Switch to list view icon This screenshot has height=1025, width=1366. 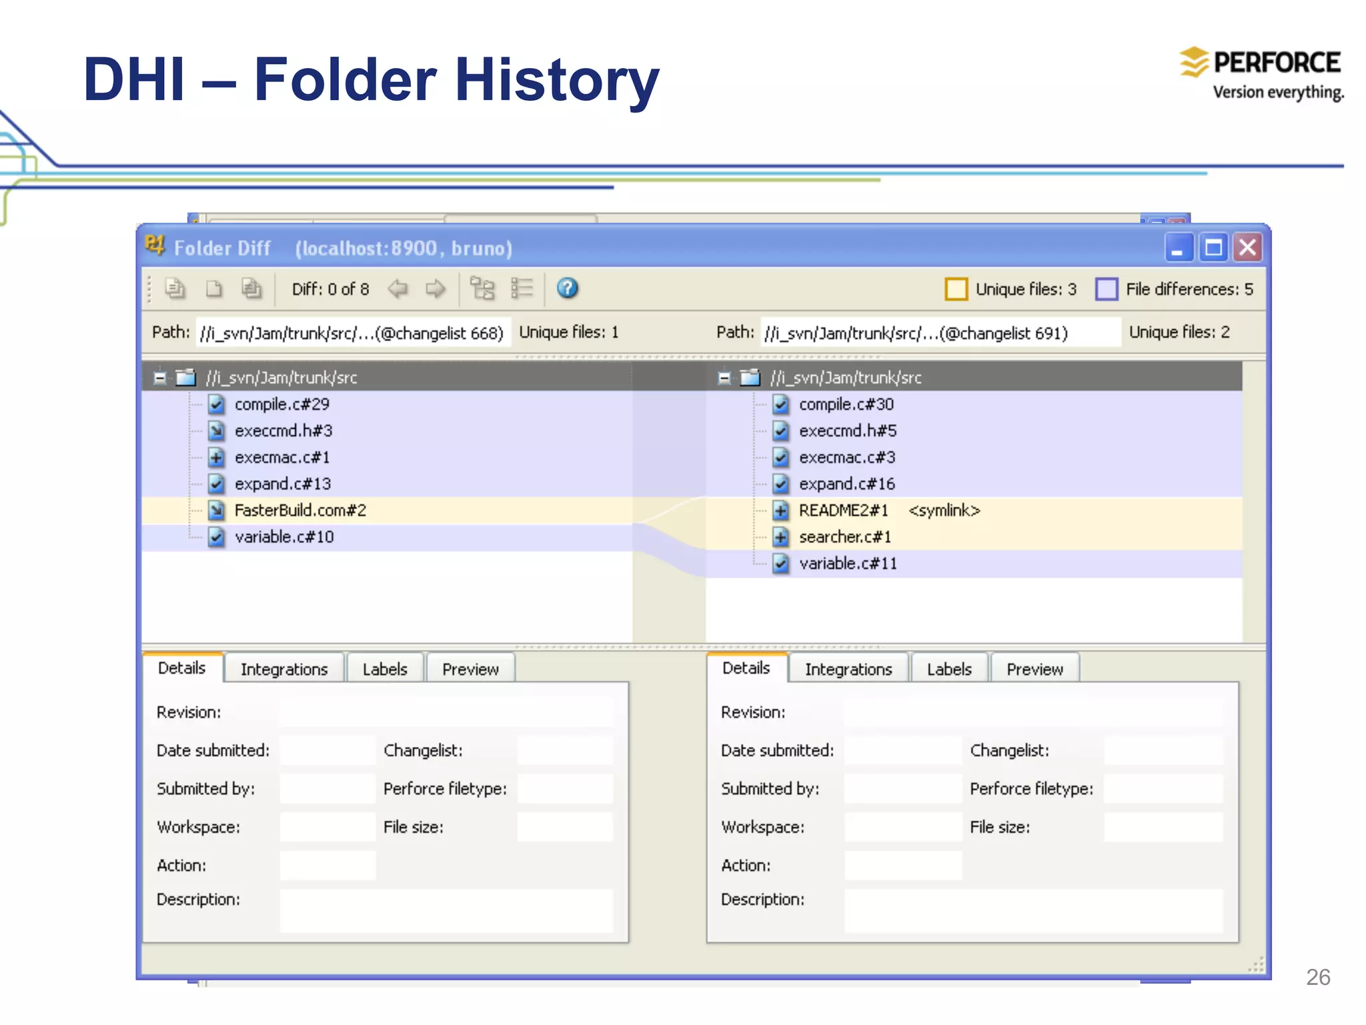[522, 288]
